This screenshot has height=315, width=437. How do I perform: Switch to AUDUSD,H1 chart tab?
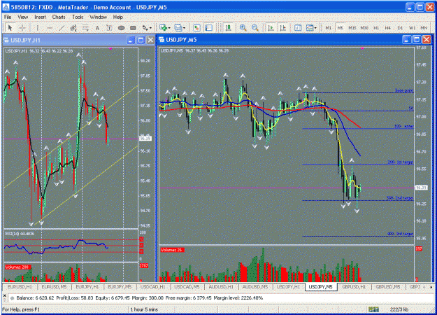click(221, 287)
